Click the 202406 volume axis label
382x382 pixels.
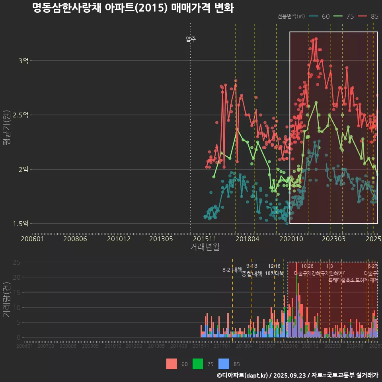point(355,346)
